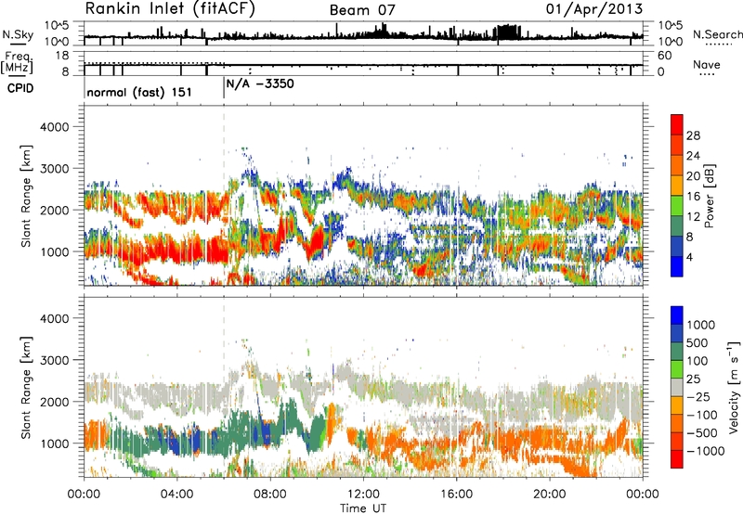Click the red -1000 segment of Velocity bar
The height and width of the screenshot is (514, 743).
coord(677,459)
